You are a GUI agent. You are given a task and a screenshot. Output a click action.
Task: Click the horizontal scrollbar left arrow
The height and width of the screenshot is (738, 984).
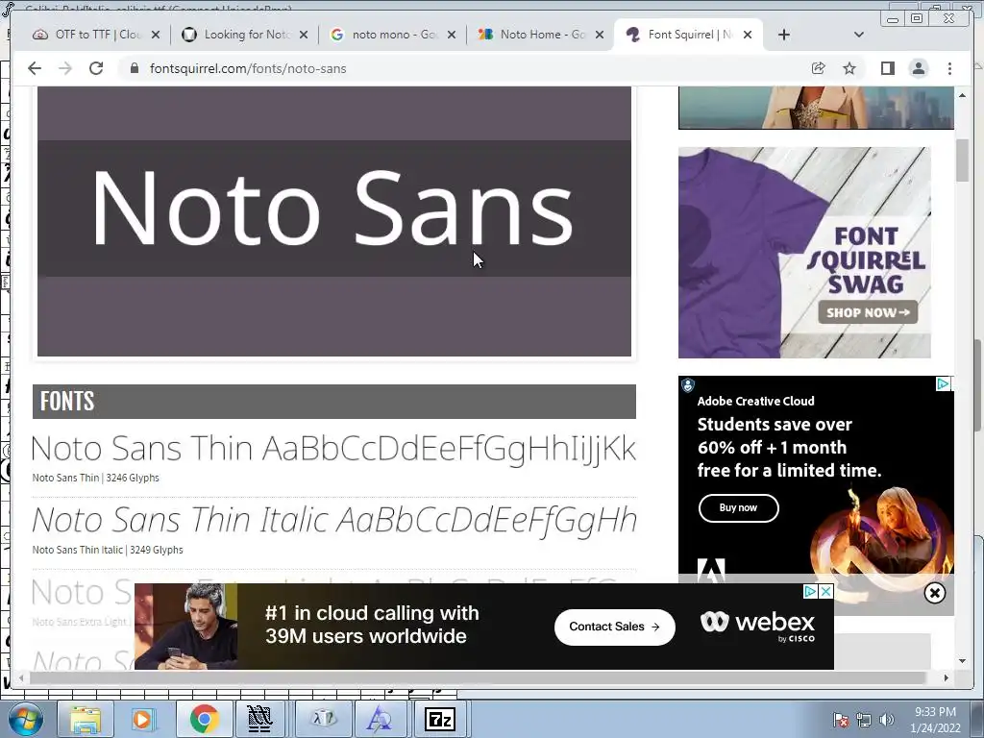point(22,677)
